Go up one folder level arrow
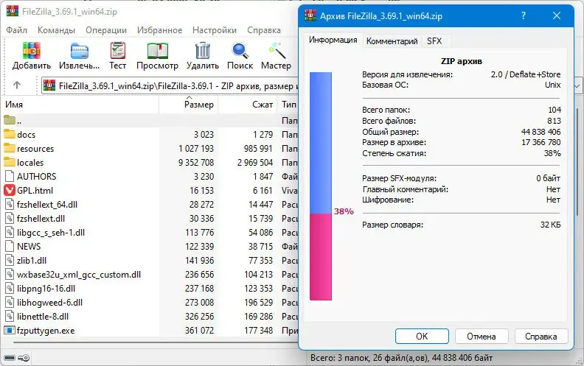Image resolution: width=584 pixels, height=366 pixels. click(17, 85)
